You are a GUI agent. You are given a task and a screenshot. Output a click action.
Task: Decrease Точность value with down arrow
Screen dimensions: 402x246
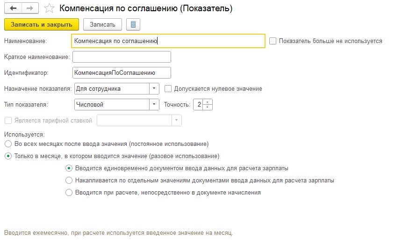coord(208,107)
